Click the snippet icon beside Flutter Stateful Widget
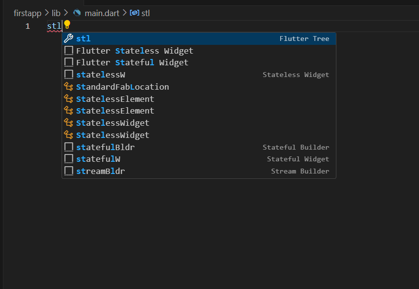Viewport: 419px width, 289px height. (68, 62)
